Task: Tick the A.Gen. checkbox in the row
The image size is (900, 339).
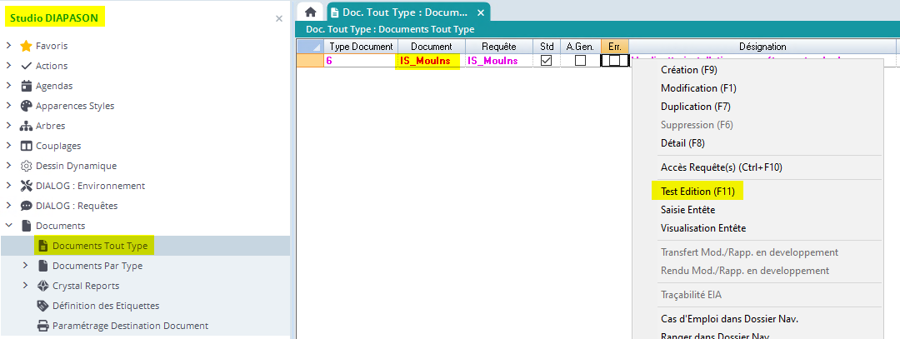Action: pos(580,61)
